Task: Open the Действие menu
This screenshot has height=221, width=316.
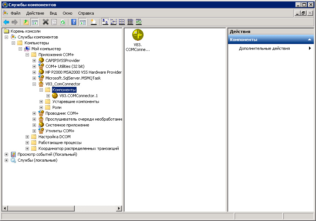Action: click(35, 13)
